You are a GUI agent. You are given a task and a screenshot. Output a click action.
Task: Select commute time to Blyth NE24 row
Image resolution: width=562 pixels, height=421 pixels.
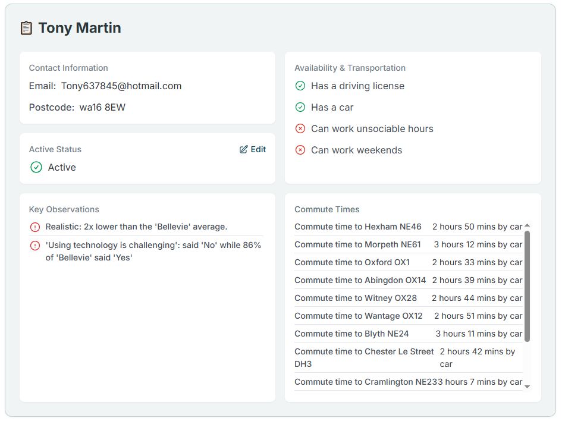point(408,334)
